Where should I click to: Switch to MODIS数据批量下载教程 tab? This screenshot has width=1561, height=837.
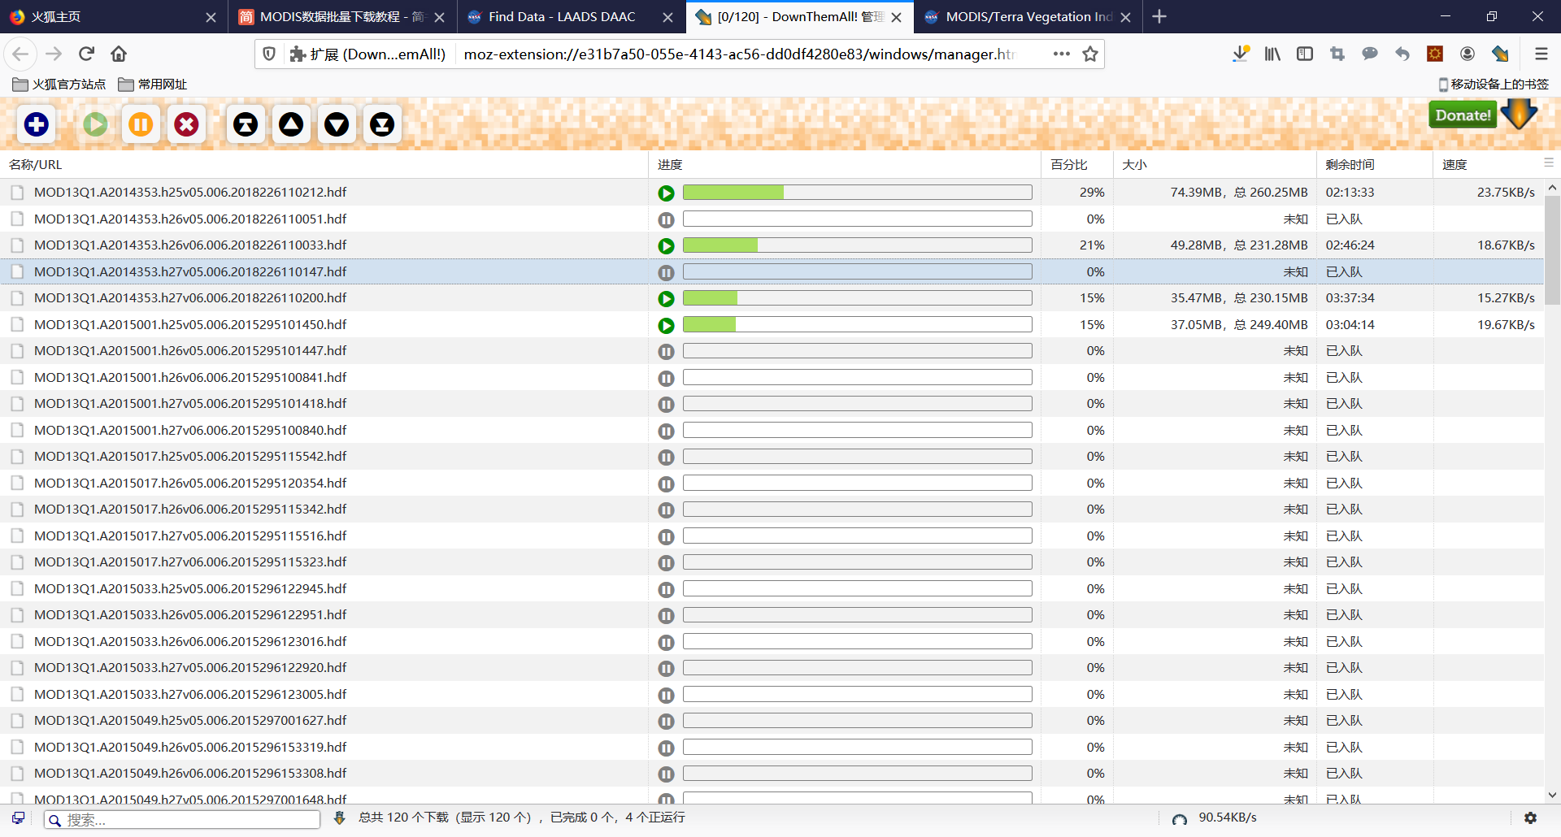click(x=341, y=16)
